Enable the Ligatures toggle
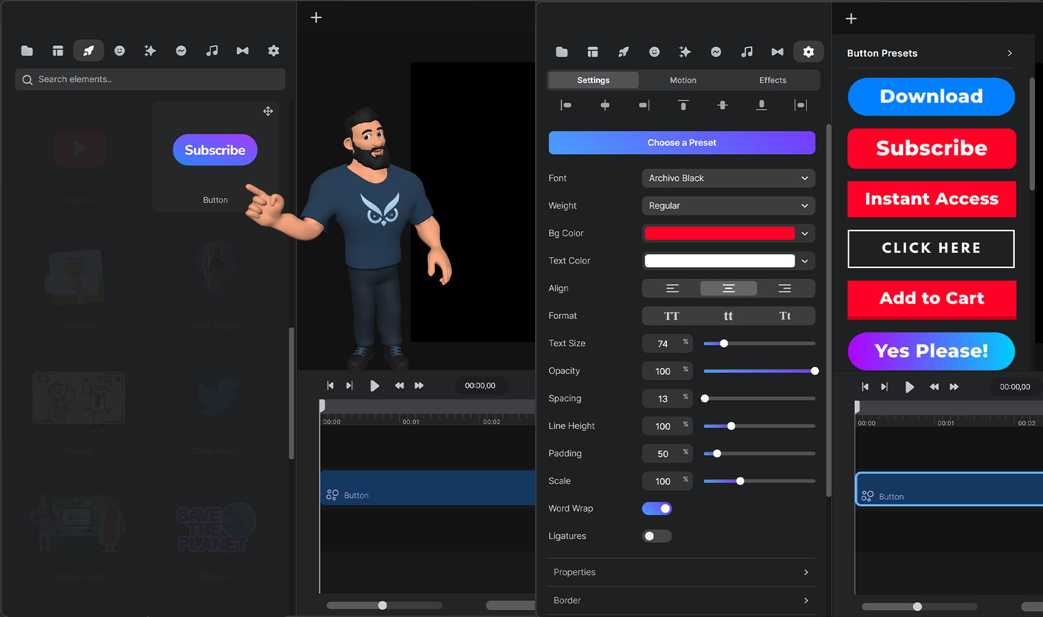 (656, 536)
